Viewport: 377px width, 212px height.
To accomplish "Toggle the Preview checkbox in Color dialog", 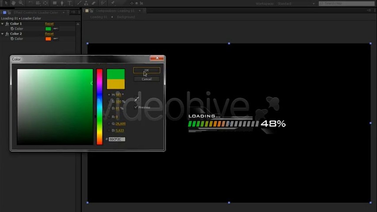I will 136,107.
